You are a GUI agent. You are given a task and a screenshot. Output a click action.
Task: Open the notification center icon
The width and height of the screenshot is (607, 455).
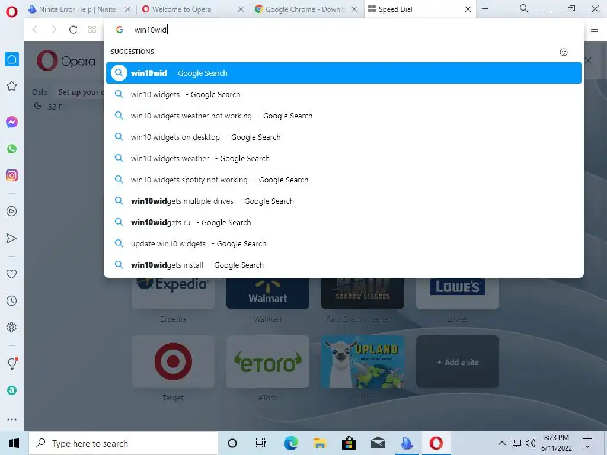pos(587,443)
